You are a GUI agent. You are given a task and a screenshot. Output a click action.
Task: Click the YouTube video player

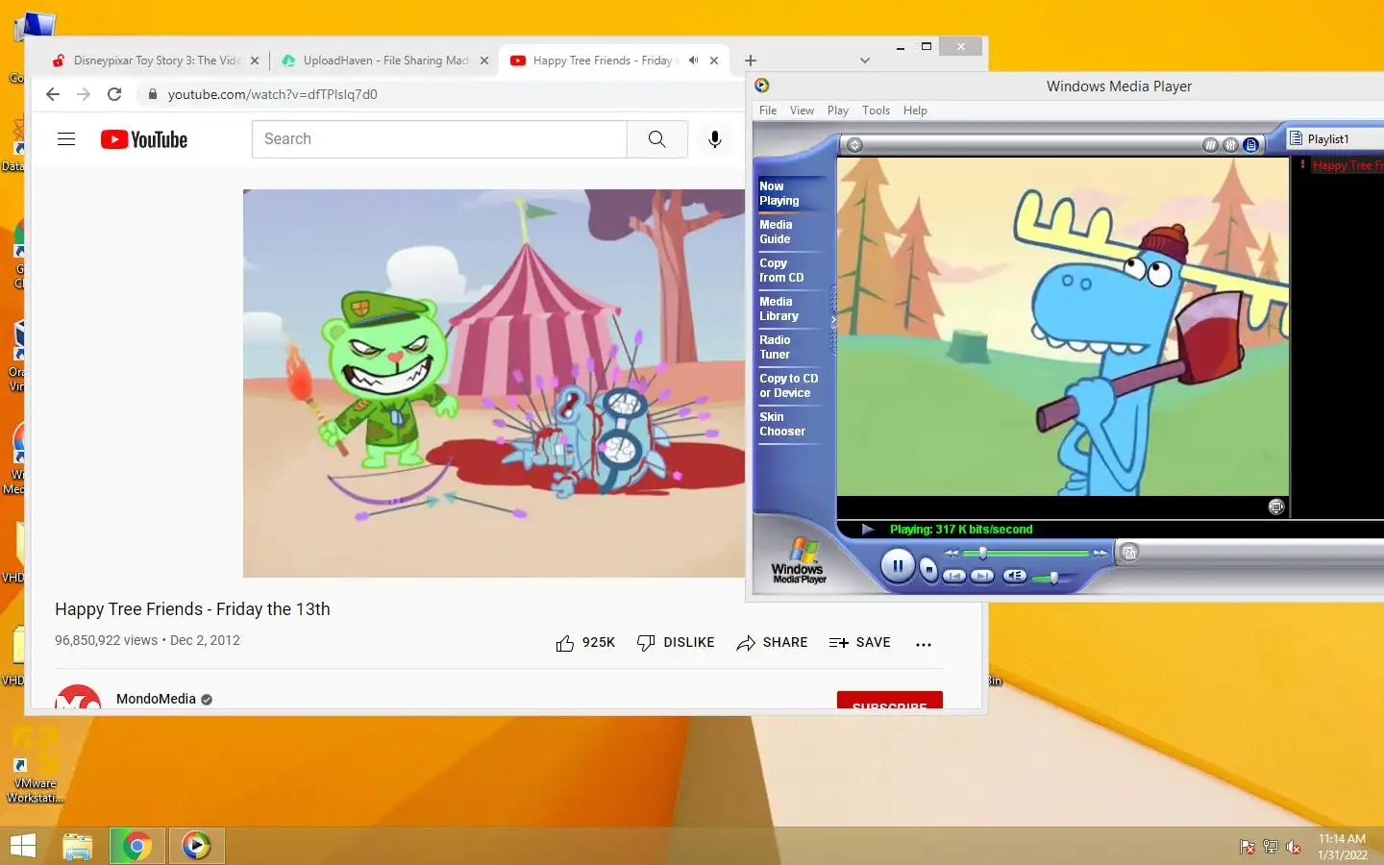click(x=494, y=383)
